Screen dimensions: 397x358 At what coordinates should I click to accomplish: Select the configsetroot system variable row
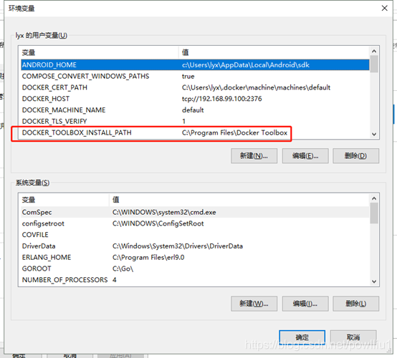(x=195, y=223)
